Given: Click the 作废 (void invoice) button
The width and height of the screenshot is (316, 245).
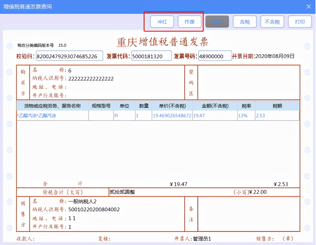Looking at the screenshot, I should 189,21.
